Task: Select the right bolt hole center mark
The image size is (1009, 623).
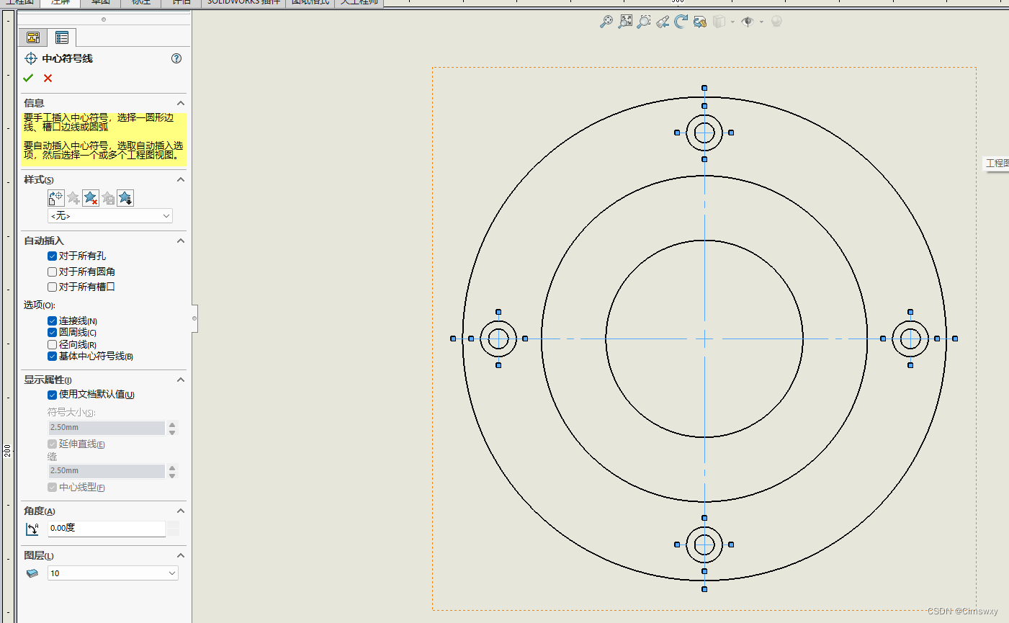Action: (910, 339)
